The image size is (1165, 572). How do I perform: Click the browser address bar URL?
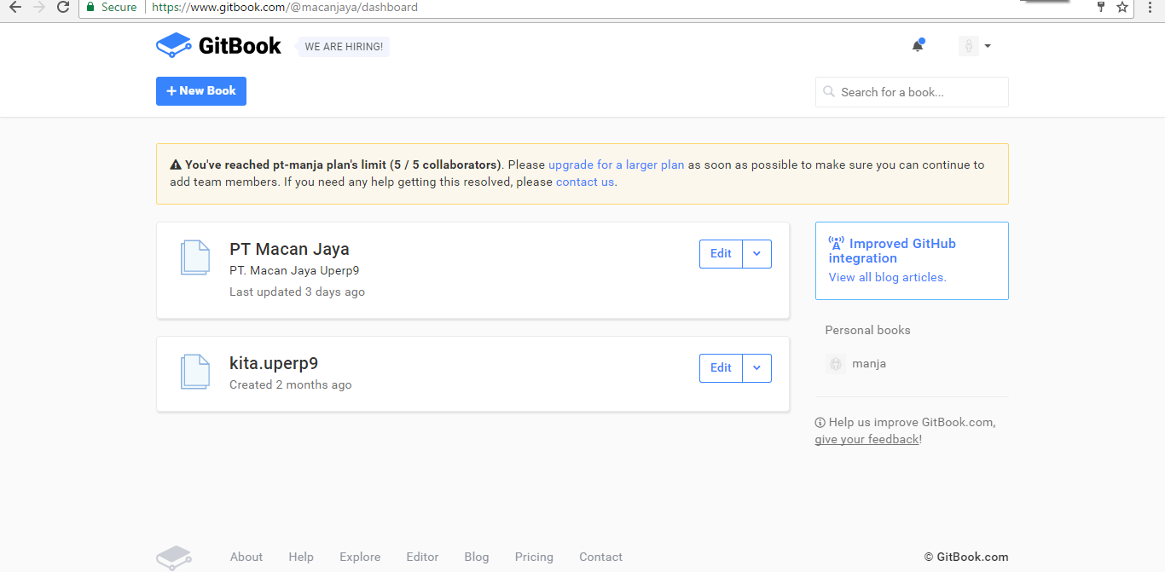point(285,7)
